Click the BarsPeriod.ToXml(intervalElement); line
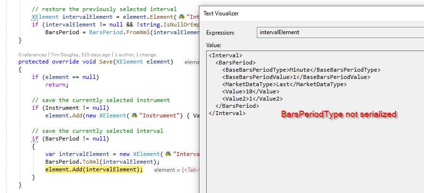424x193 pixels. (x=103, y=162)
